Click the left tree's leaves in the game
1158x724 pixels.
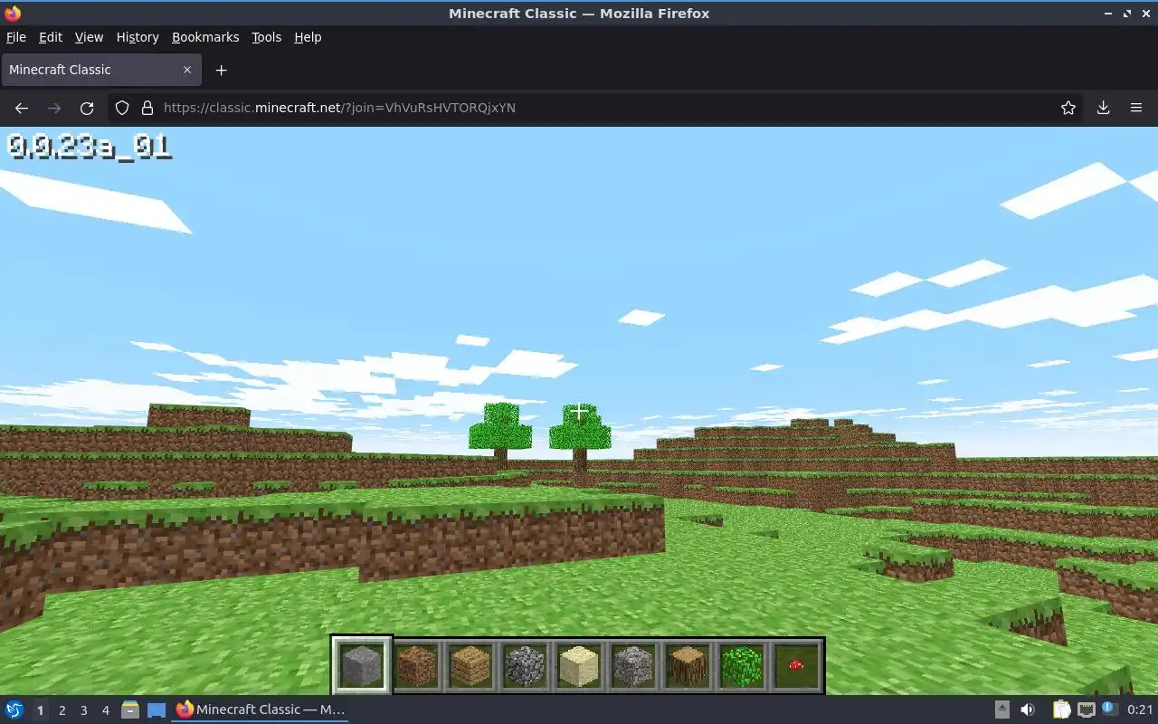tap(500, 427)
